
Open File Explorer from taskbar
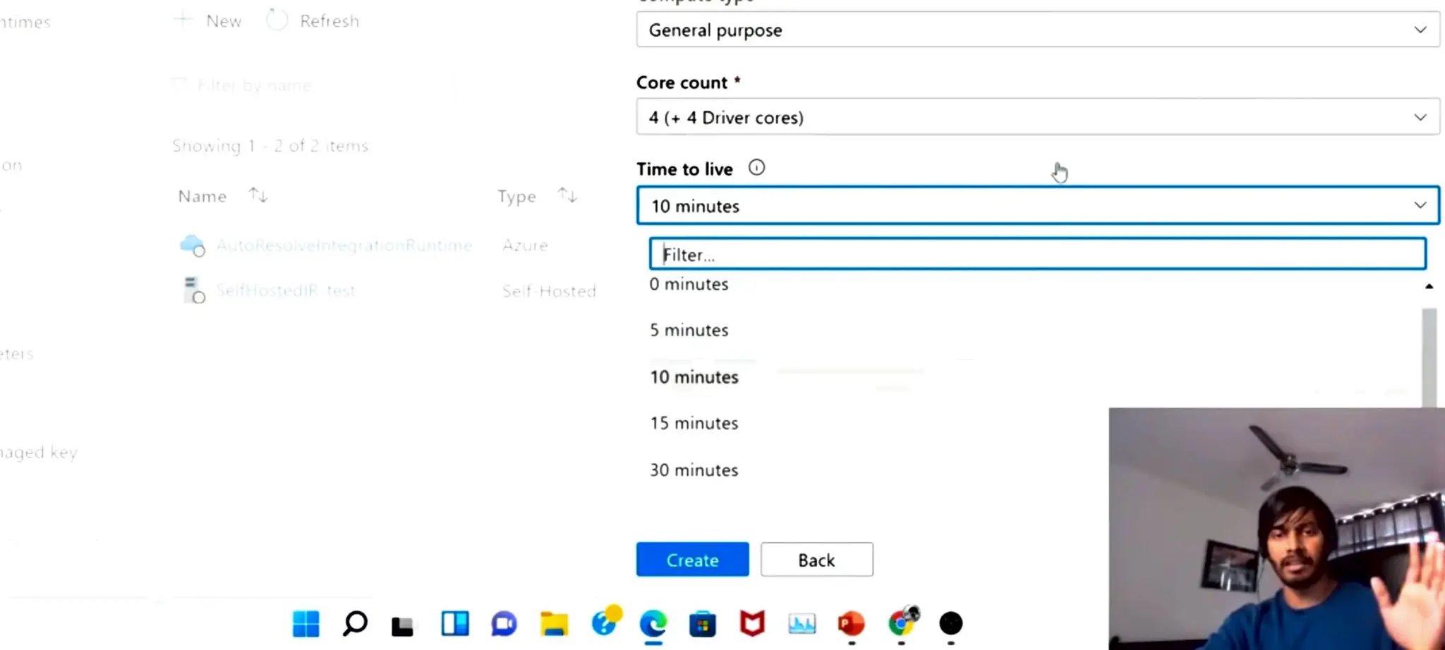(554, 624)
